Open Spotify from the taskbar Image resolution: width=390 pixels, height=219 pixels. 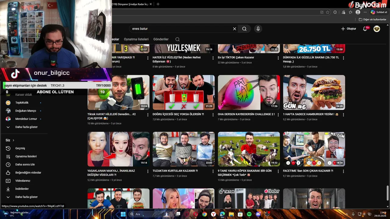249,214
